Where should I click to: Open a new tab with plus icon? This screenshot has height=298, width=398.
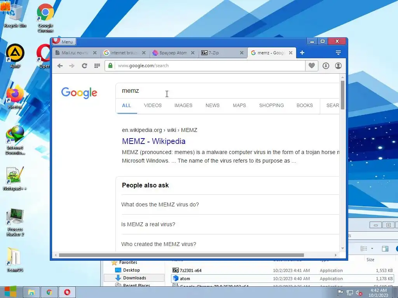pos(302,53)
